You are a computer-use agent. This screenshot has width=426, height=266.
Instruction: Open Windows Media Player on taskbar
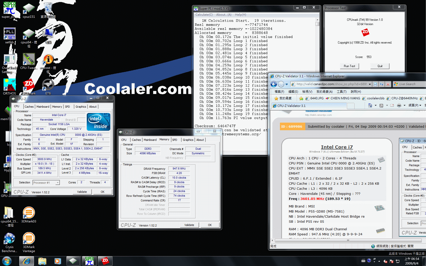(x=58, y=261)
